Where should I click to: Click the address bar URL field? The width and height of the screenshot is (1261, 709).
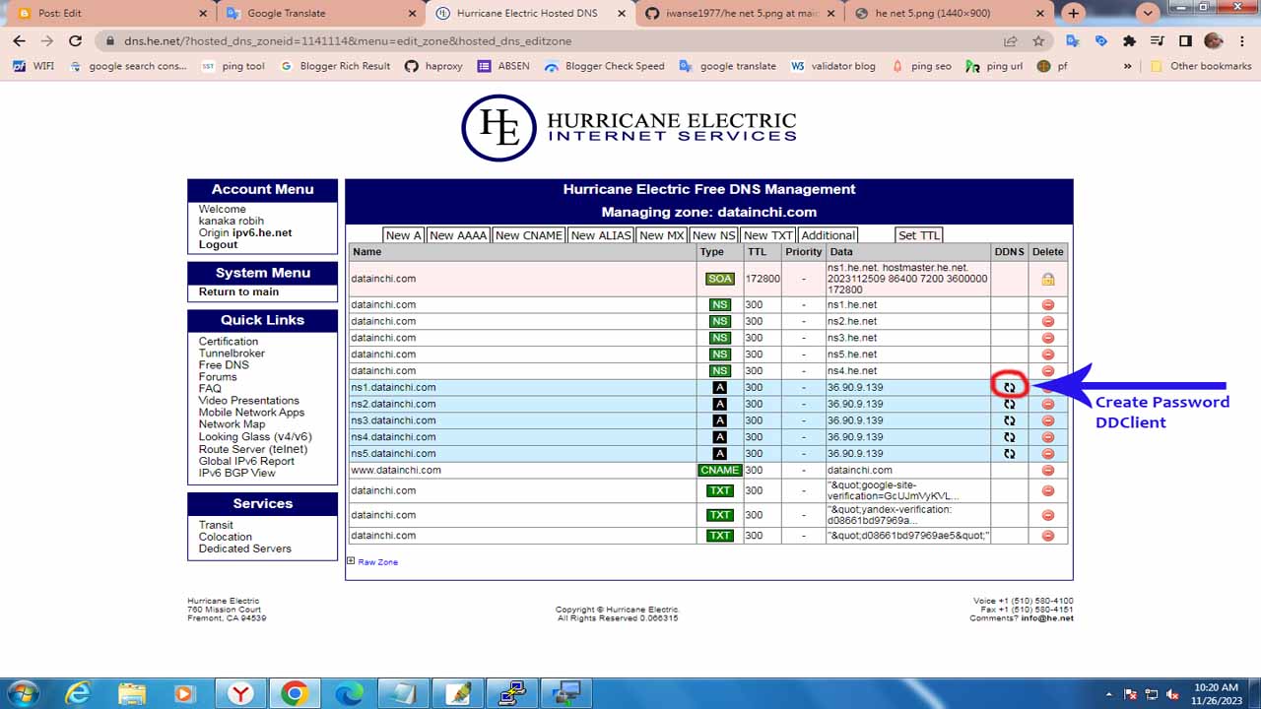pyautogui.click(x=552, y=41)
